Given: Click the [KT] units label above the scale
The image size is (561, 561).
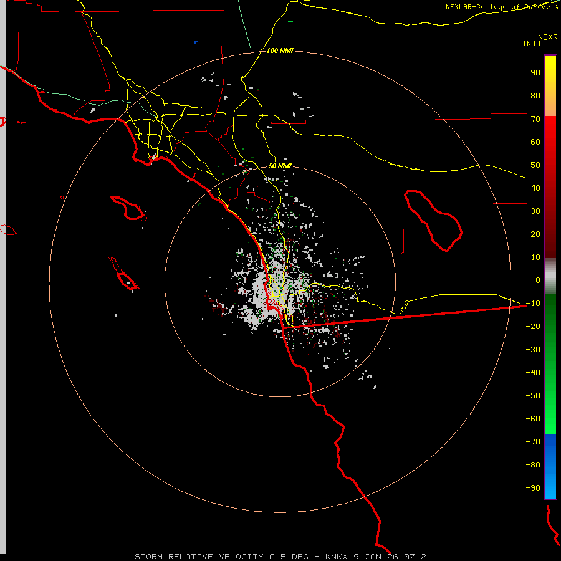Looking at the screenshot, I should point(532,43).
